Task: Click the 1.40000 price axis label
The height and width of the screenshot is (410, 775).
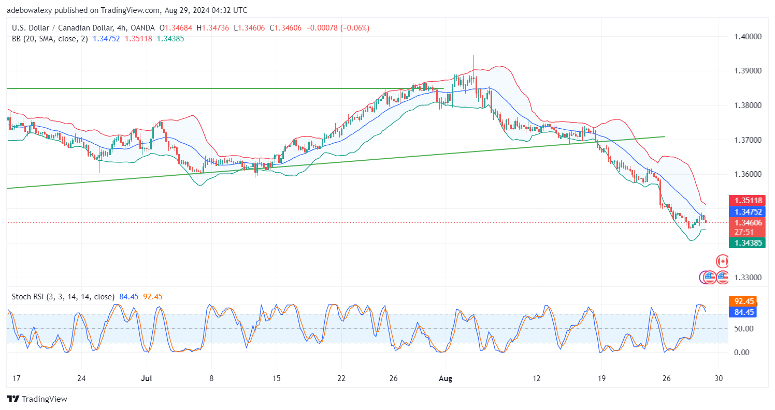Action: 749,37
